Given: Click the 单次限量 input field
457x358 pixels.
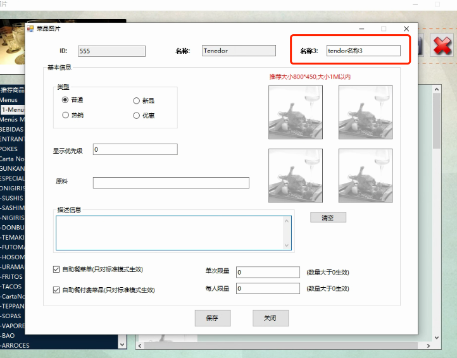Looking at the screenshot, I should click(x=268, y=272).
